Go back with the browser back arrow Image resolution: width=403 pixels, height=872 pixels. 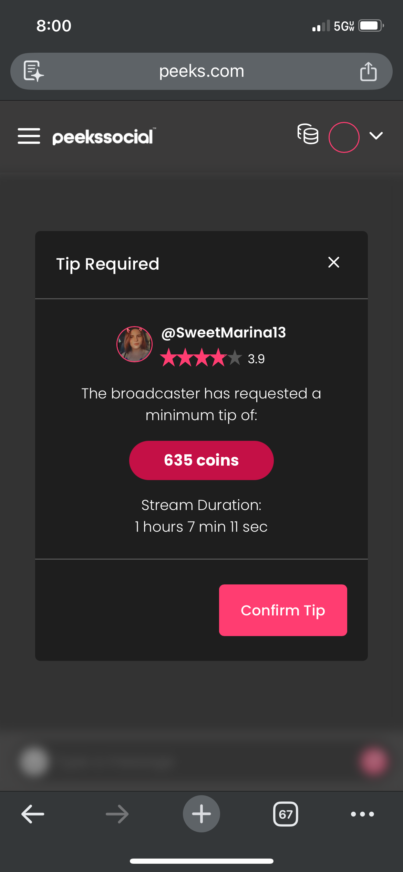33,814
